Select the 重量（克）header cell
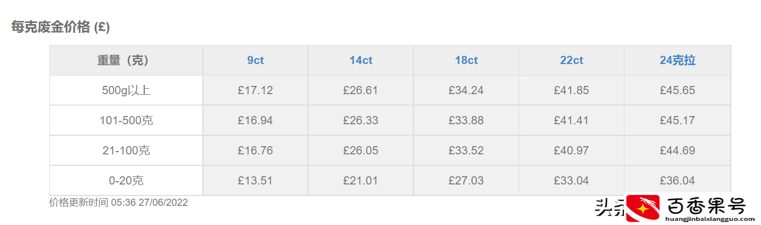 click(x=126, y=60)
